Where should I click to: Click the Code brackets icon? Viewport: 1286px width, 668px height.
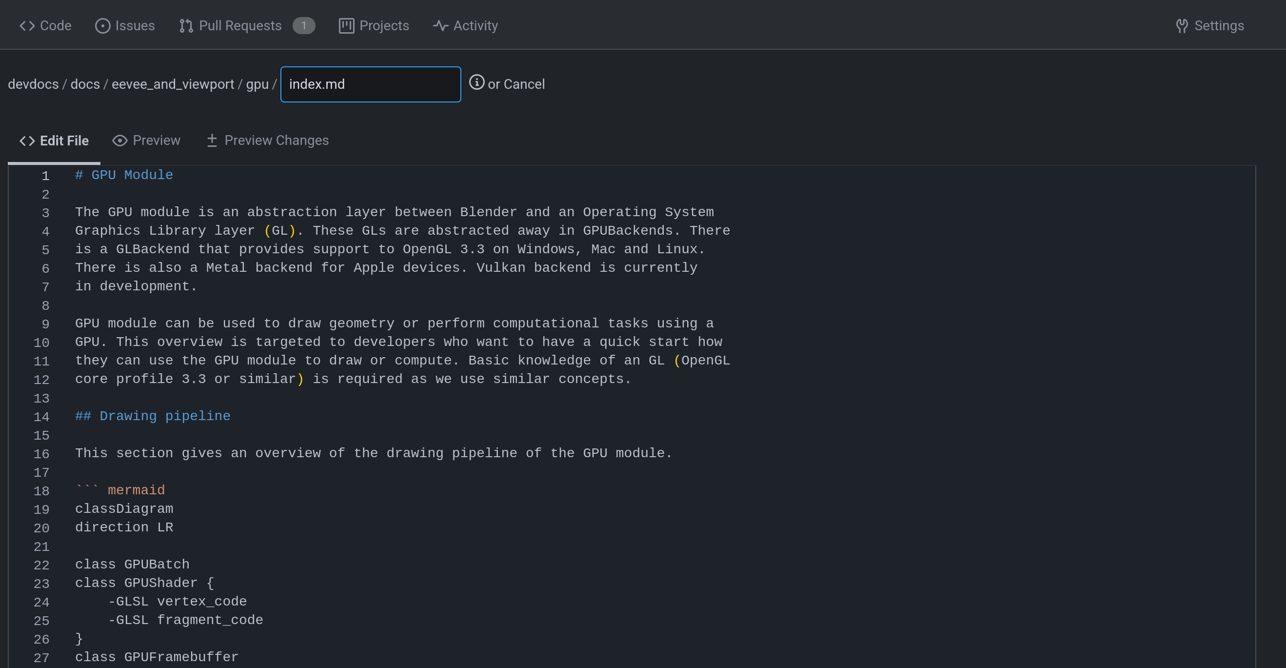[27, 25]
